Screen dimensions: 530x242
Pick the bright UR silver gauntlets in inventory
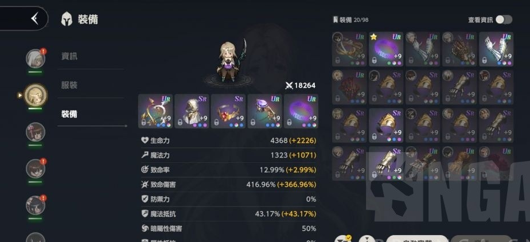coord(496,49)
